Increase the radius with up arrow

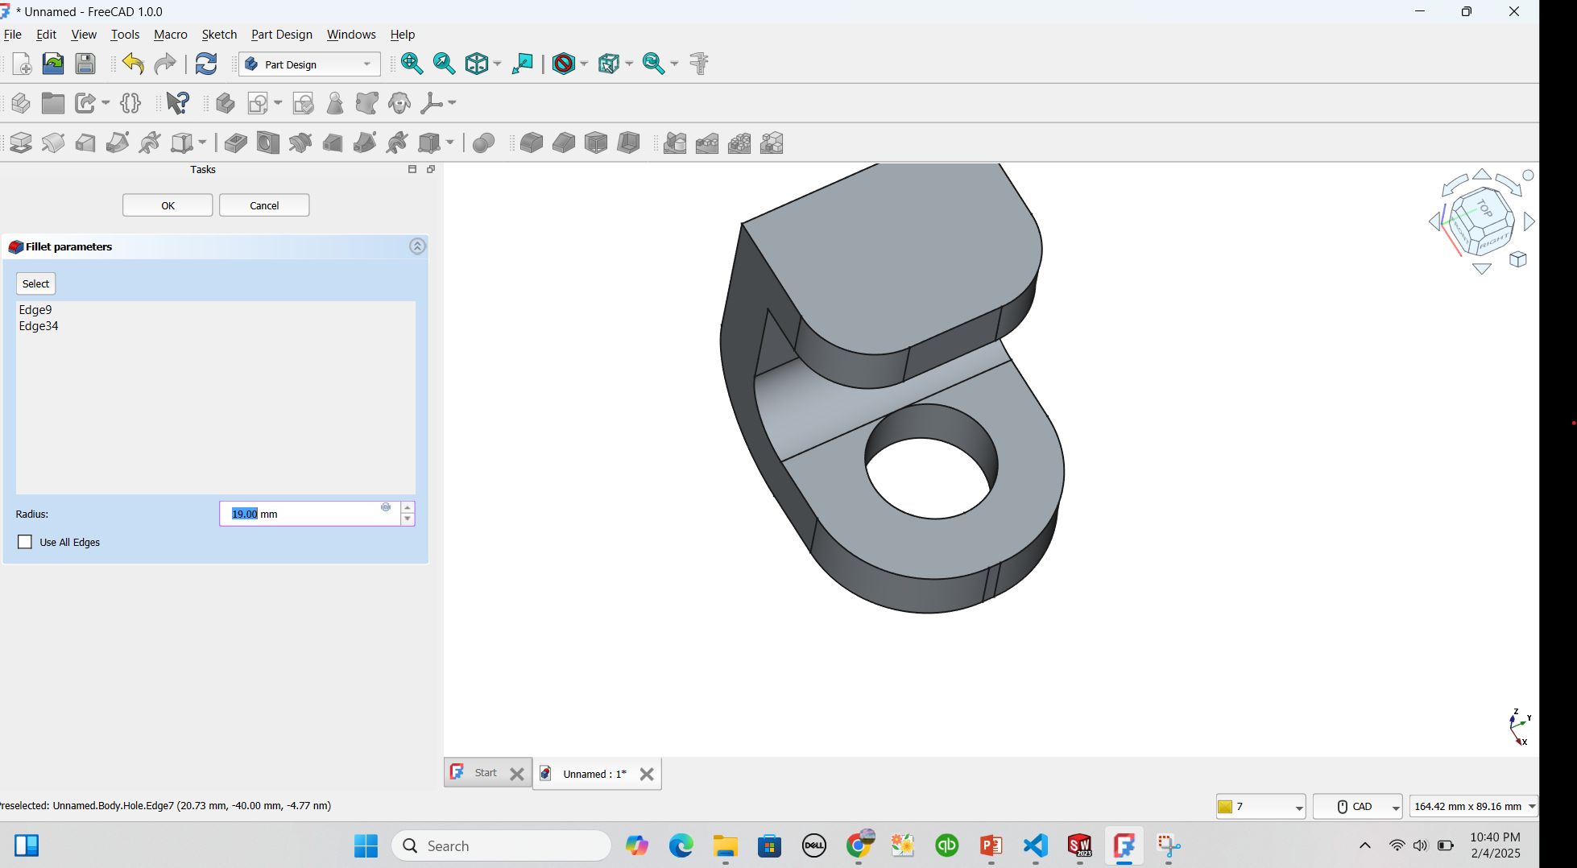(408, 507)
